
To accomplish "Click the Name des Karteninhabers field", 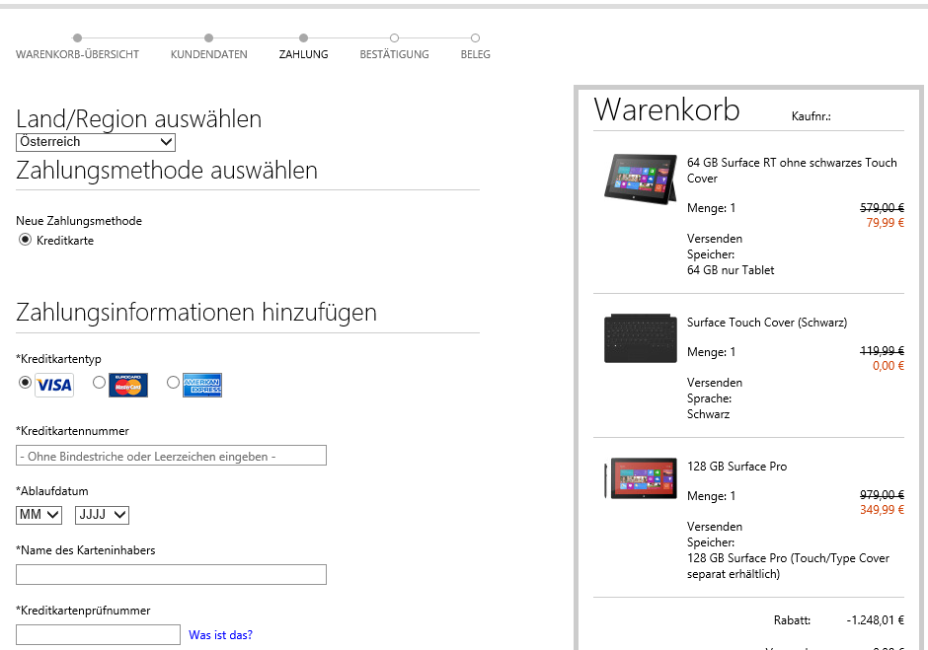I will tap(171, 575).
